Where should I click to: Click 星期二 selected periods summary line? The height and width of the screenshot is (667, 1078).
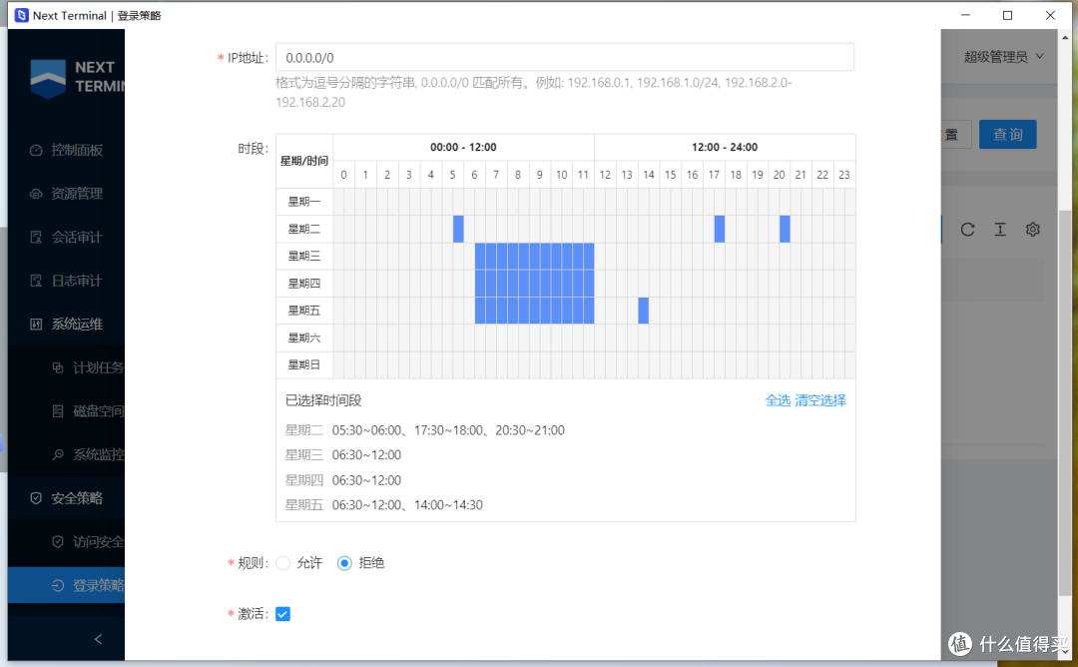coord(425,430)
